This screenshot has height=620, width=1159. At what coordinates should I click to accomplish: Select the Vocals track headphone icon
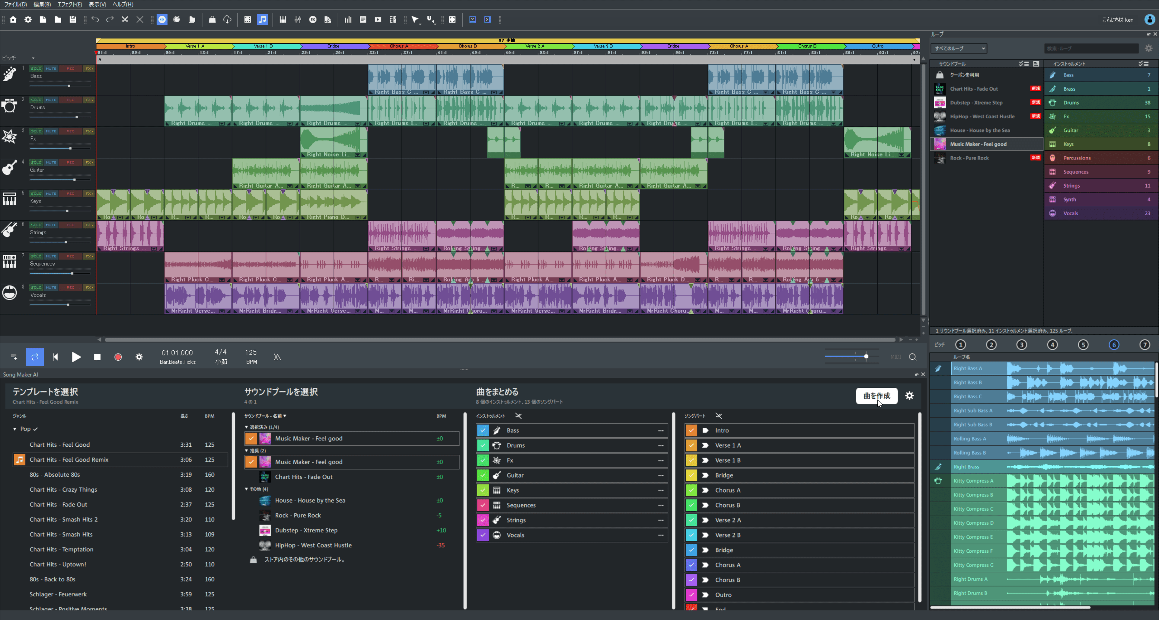coord(10,293)
